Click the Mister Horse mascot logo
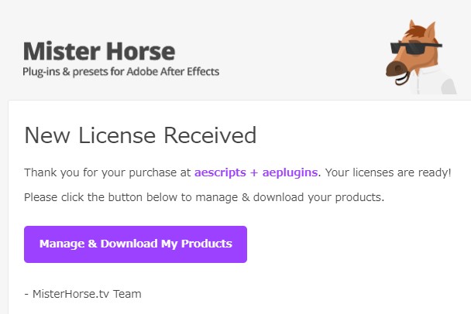The image size is (471, 314). pyautogui.click(x=421, y=57)
